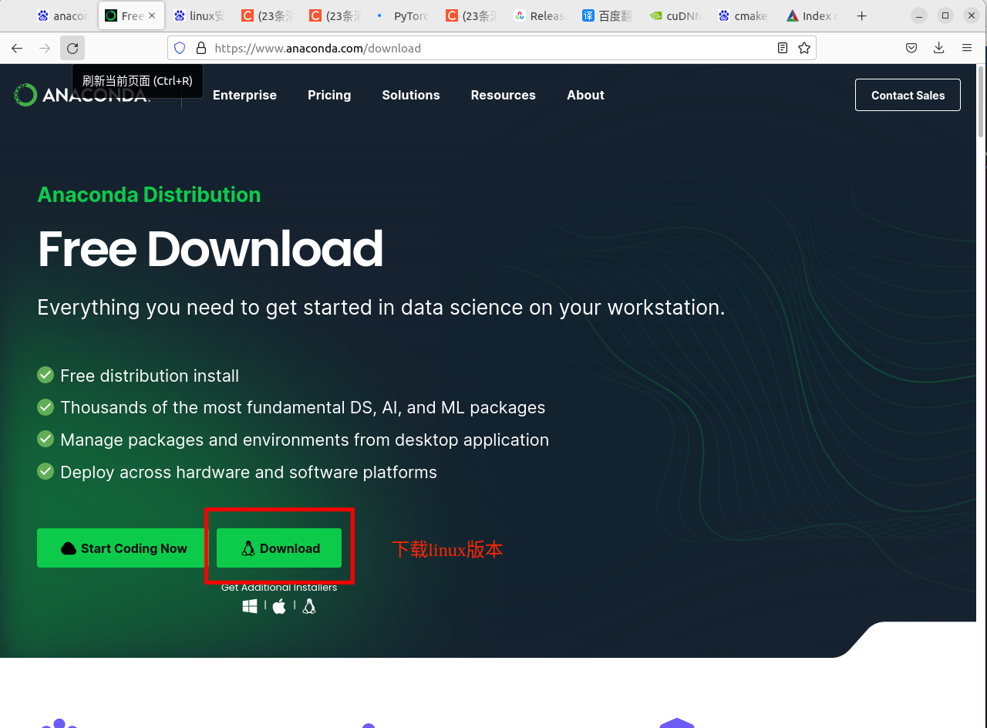Open the downloads panel icon

pos(939,48)
